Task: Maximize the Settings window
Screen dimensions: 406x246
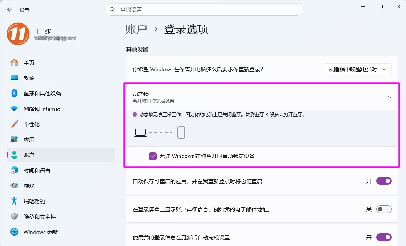Action: [x=381, y=7]
